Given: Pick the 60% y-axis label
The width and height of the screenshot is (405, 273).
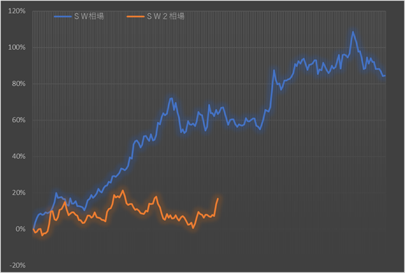Looking at the screenshot, I should click(x=19, y=120).
